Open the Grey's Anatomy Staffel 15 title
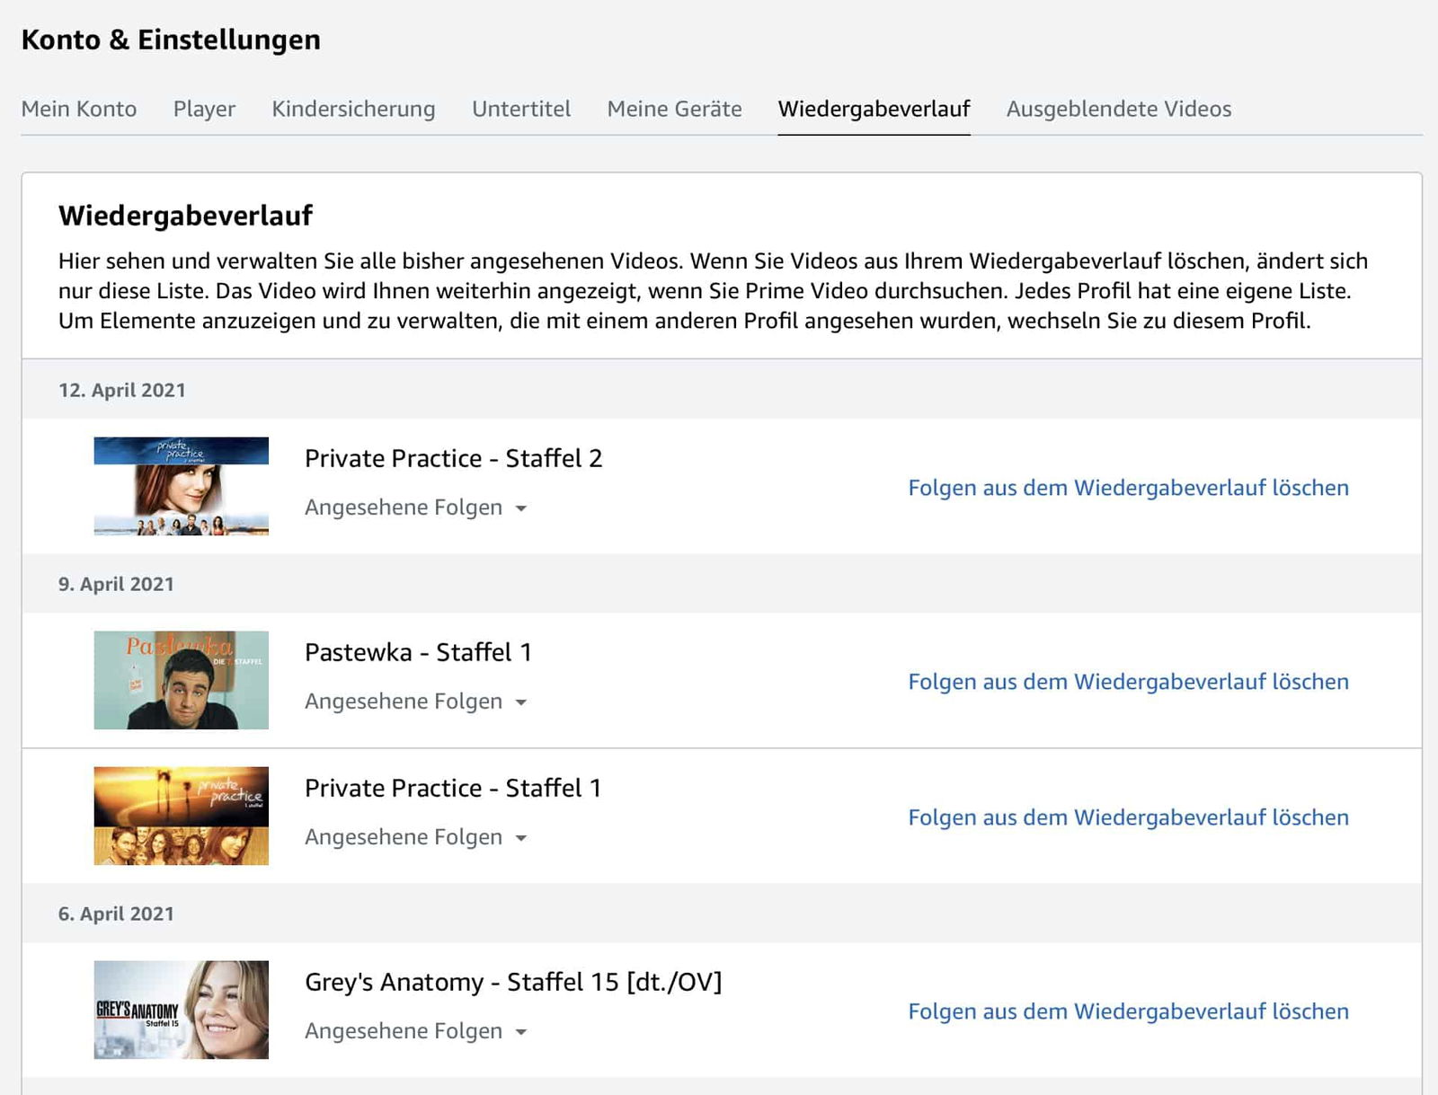This screenshot has width=1438, height=1095. pos(512,982)
